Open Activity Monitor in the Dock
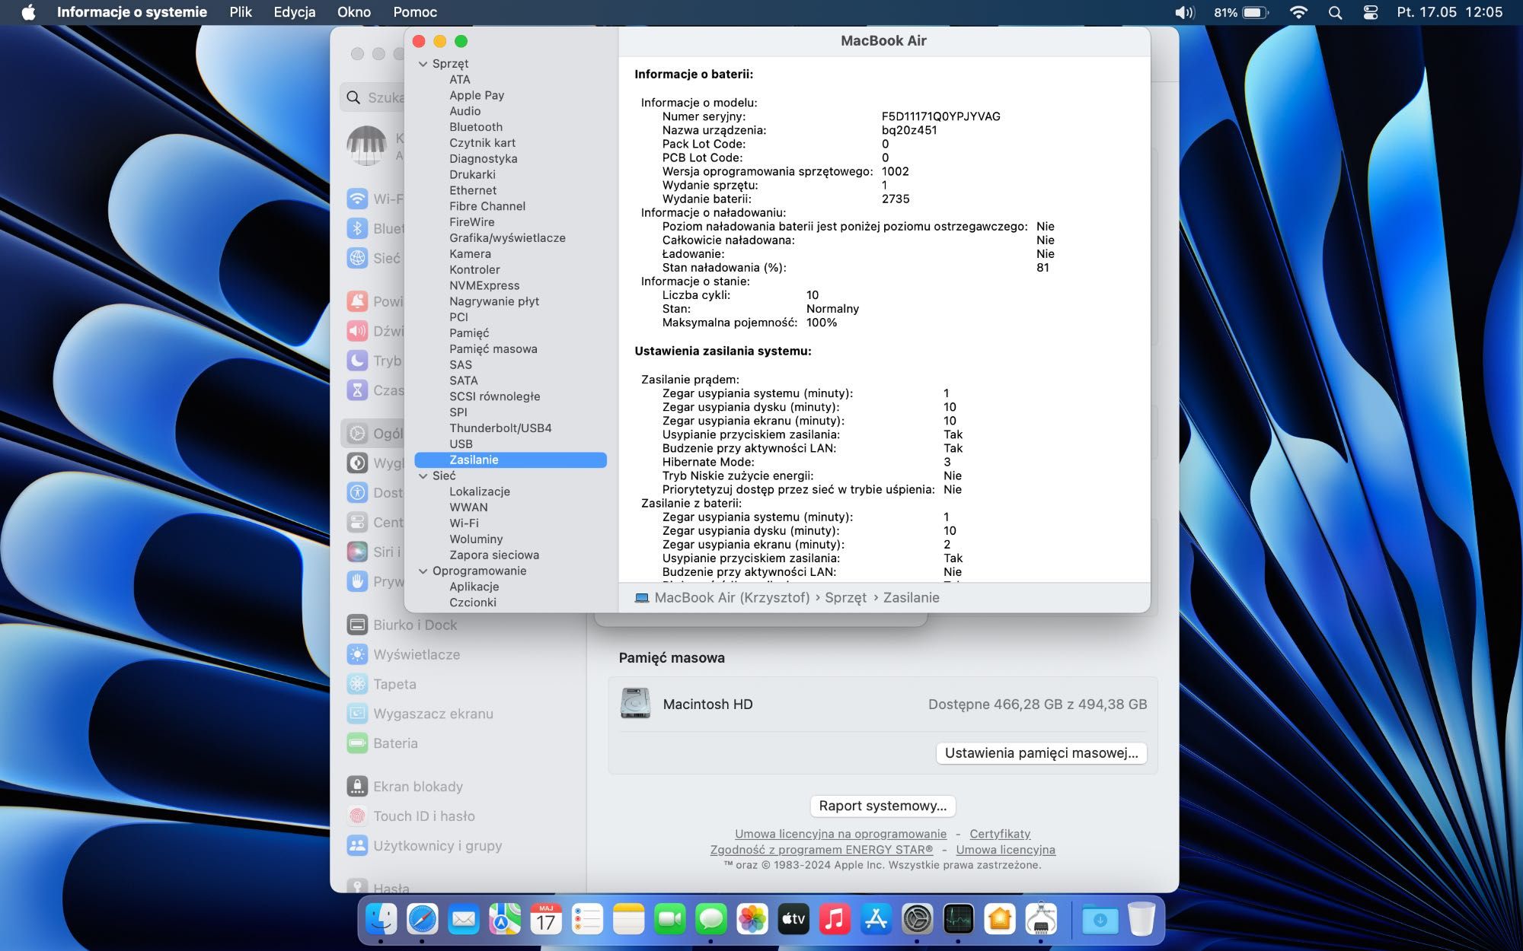This screenshot has height=951, width=1523. [958, 919]
